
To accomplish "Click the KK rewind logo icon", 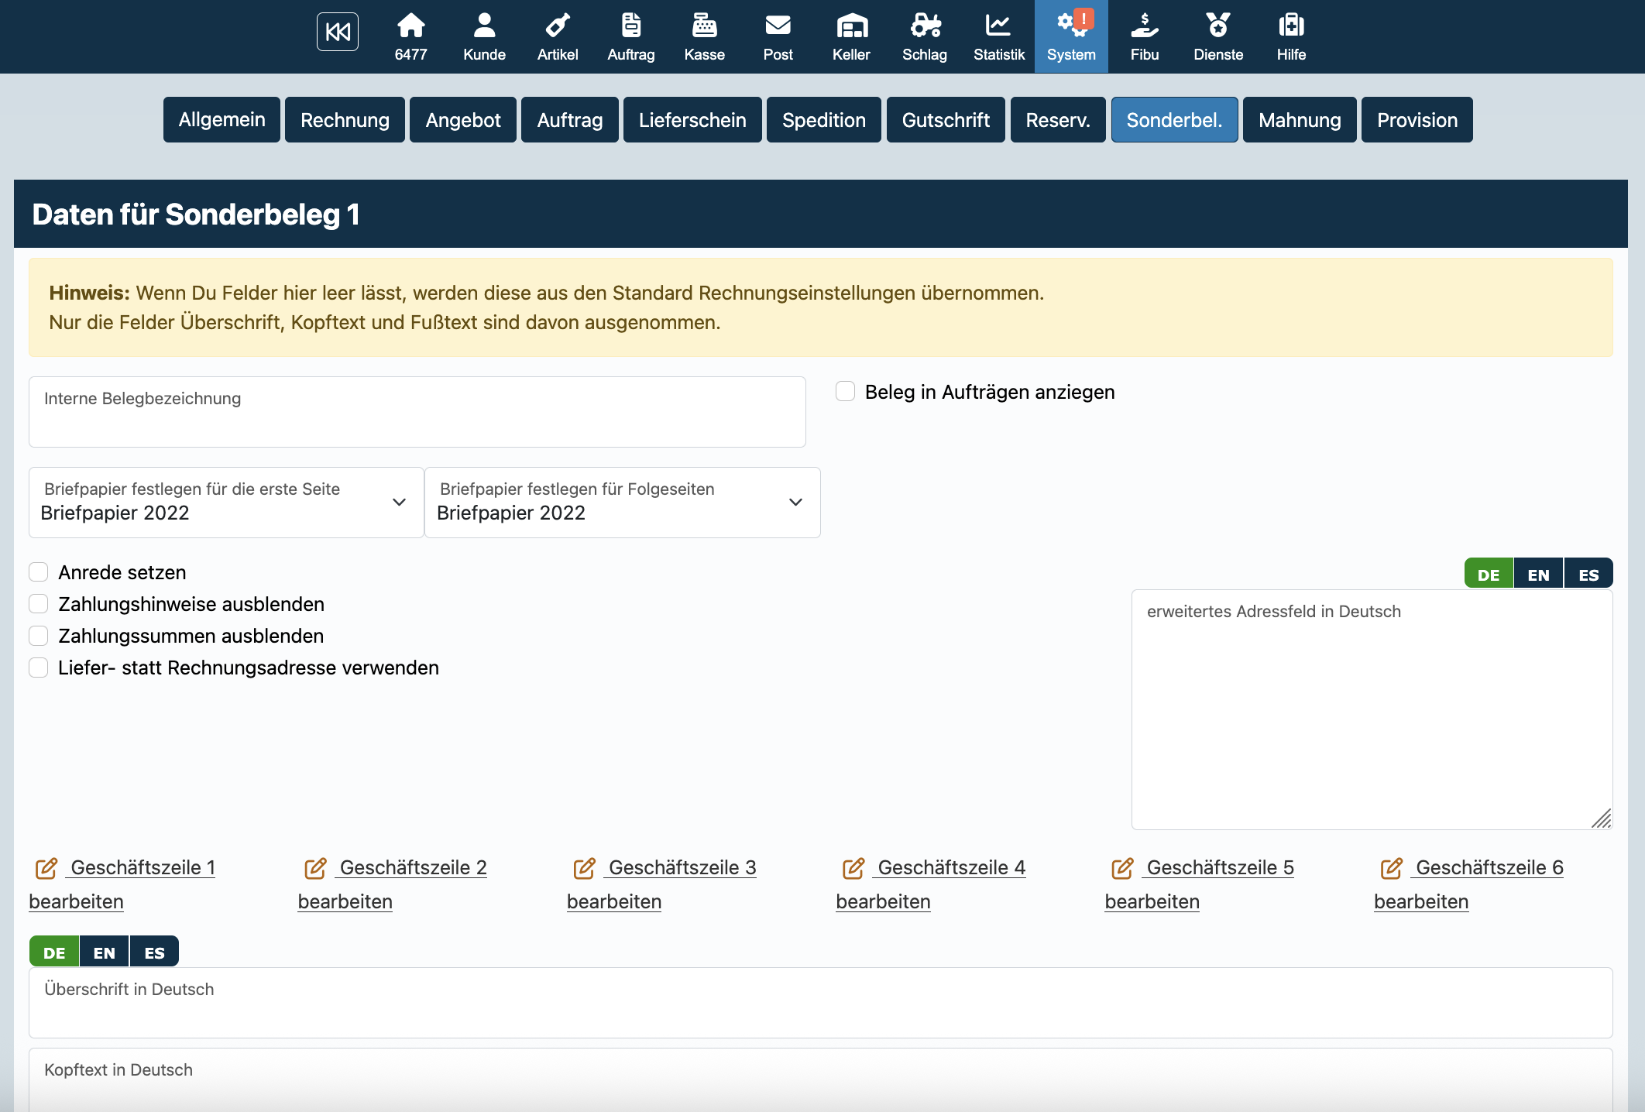I will [x=337, y=32].
